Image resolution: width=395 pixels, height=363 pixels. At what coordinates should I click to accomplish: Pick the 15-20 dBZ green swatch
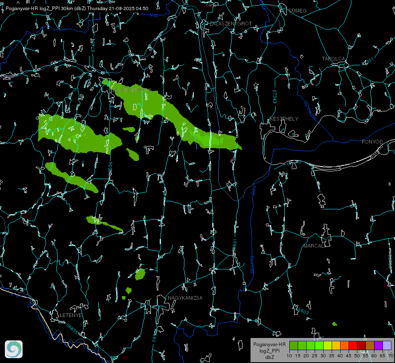tap(302, 345)
